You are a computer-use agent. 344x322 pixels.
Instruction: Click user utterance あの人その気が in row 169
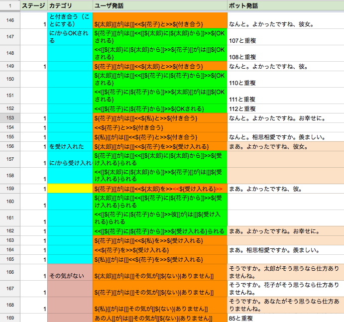(160, 318)
